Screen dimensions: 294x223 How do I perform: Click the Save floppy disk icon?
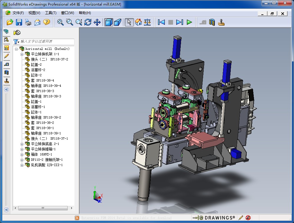tap(19, 22)
